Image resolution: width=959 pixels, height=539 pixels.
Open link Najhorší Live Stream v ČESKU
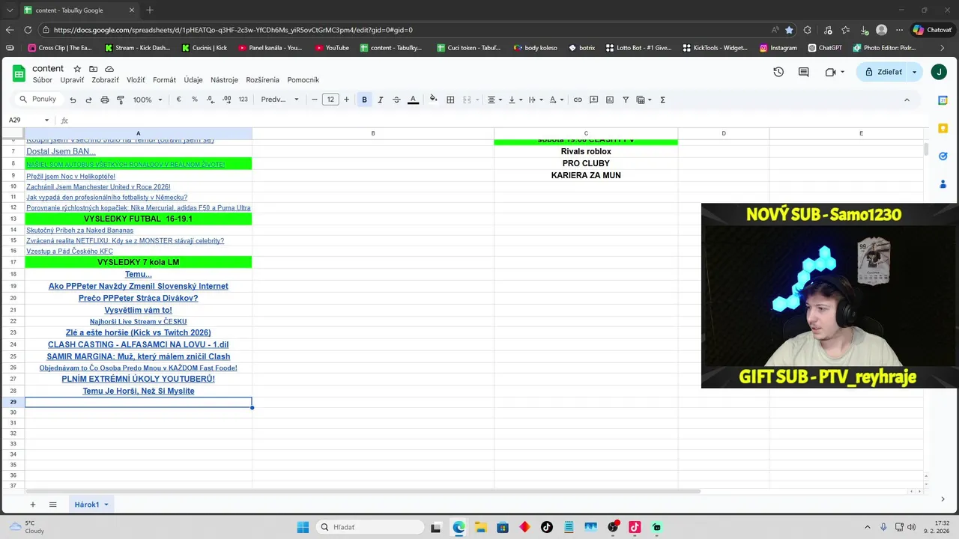click(x=139, y=322)
